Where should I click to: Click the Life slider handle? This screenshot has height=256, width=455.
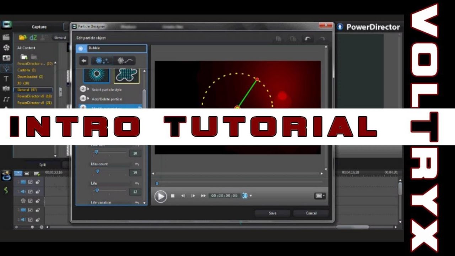point(97,191)
